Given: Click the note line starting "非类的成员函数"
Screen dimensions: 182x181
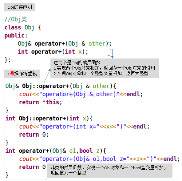Looking at the screenshot, I should pos(108,168).
